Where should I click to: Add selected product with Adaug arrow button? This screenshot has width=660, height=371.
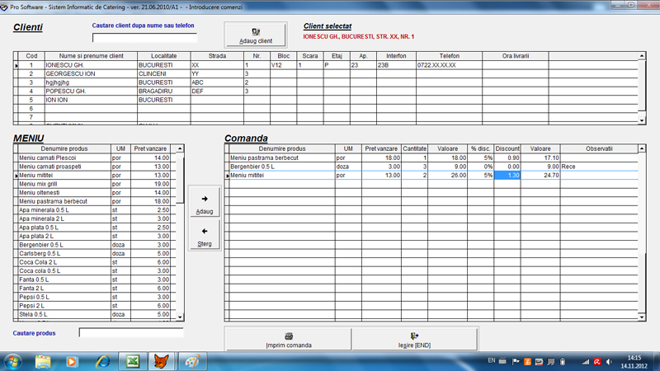click(205, 202)
